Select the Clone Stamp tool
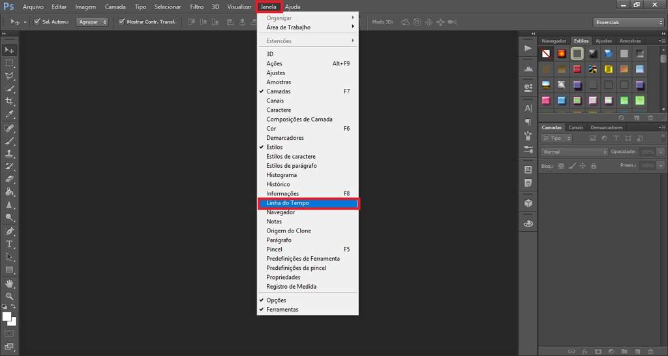Viewport: 668px width, 356px height. click(x=9, y=154)
